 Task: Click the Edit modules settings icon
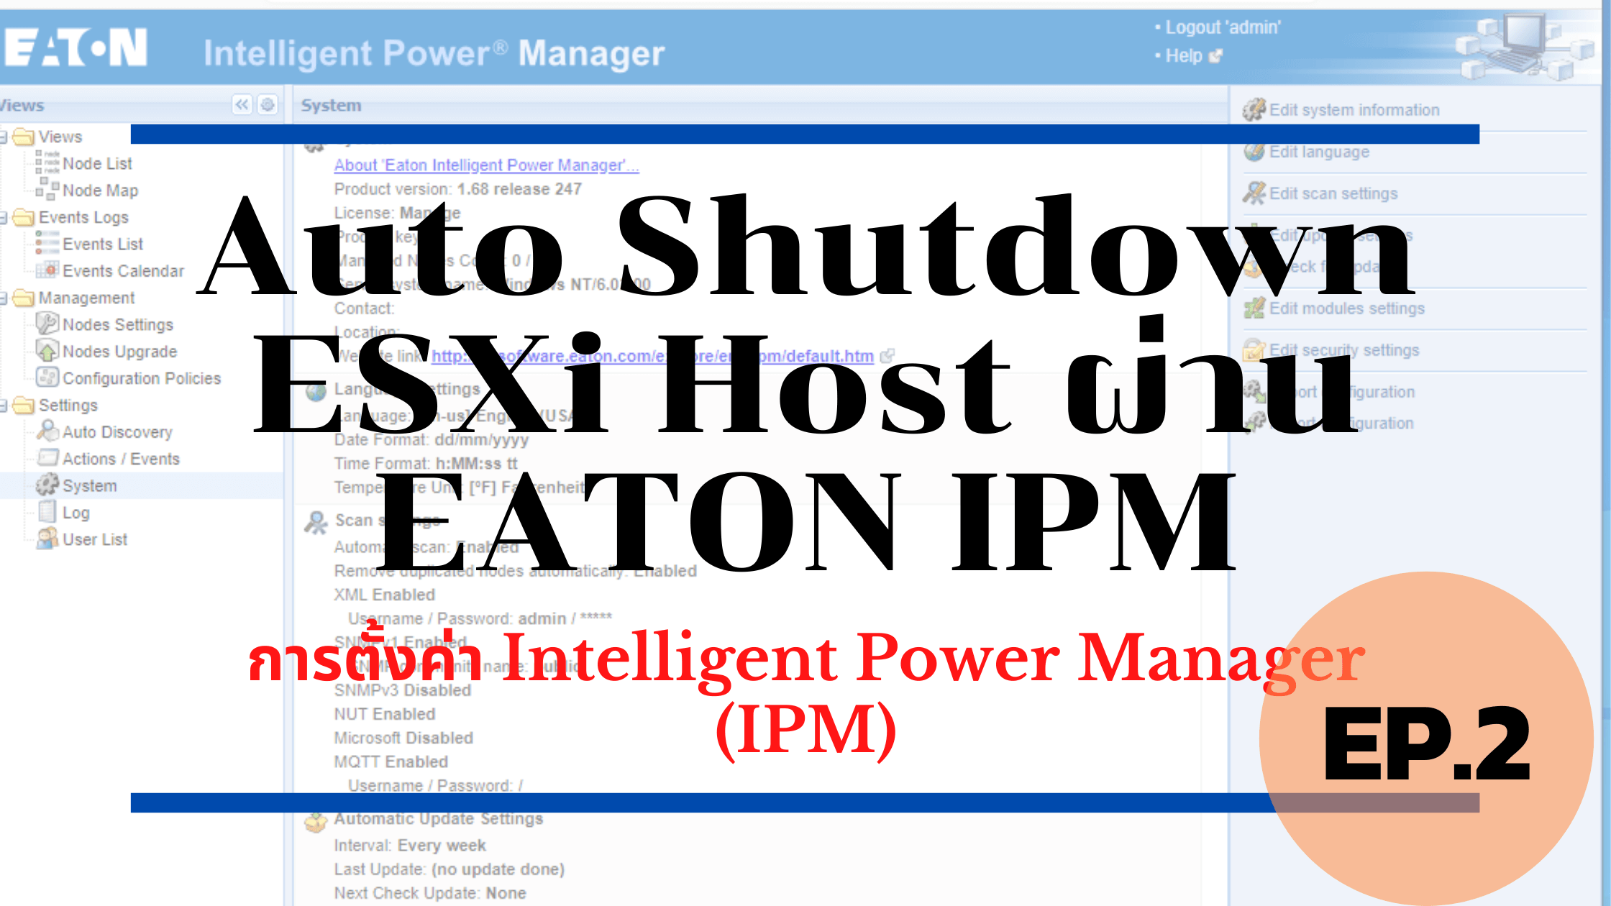tap(1254, 308)
